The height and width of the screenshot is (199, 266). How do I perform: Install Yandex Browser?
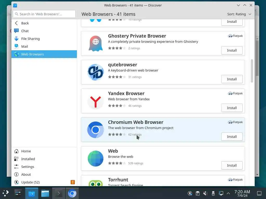point(232,108)
